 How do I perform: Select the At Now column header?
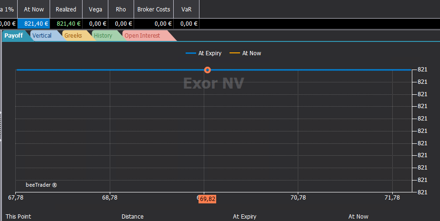coord(34,9)
